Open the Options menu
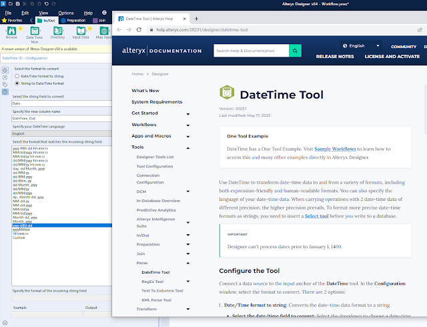The width and height of the screenshot is (427, 327). pyautogui.click(x=66, y=13)
